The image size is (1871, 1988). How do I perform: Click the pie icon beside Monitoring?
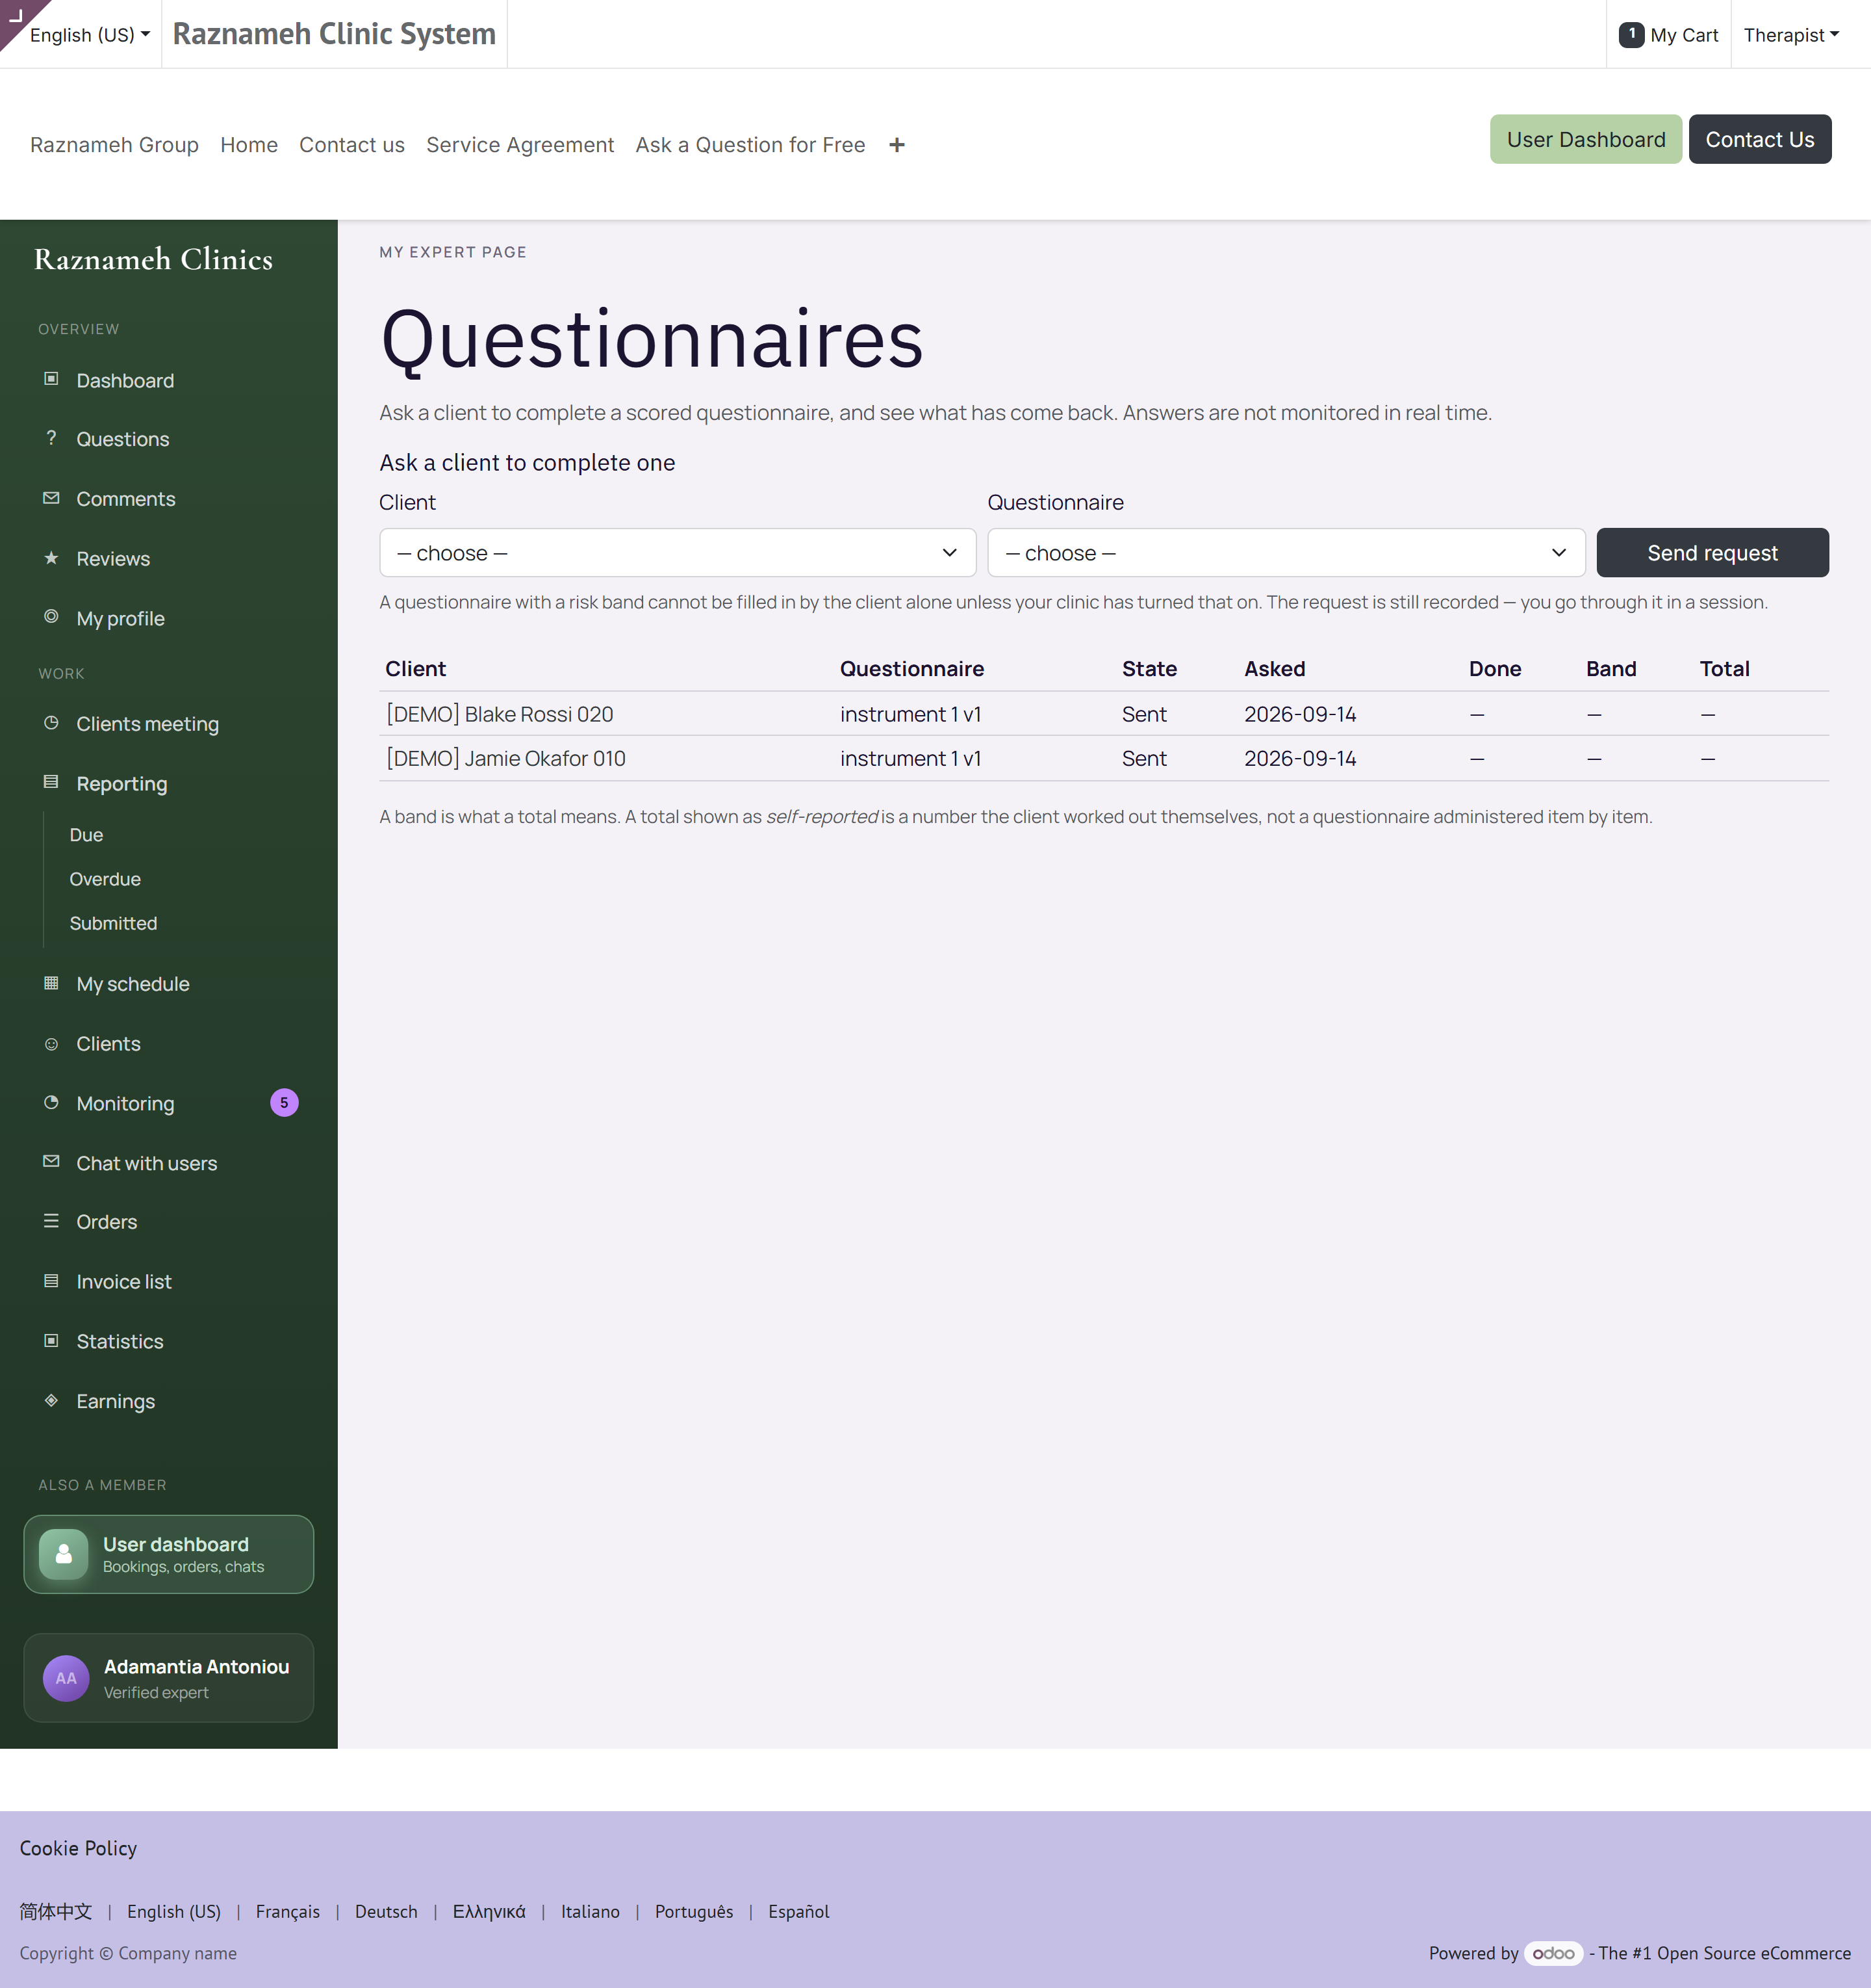[x=51, y=1103]
